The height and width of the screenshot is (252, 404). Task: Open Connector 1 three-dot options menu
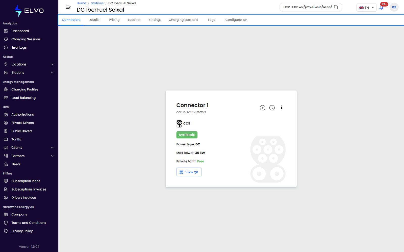(x=281, y=107)
